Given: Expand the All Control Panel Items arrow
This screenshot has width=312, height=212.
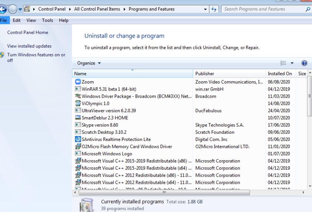Looking at the screenshot, I should pos(124,9).
